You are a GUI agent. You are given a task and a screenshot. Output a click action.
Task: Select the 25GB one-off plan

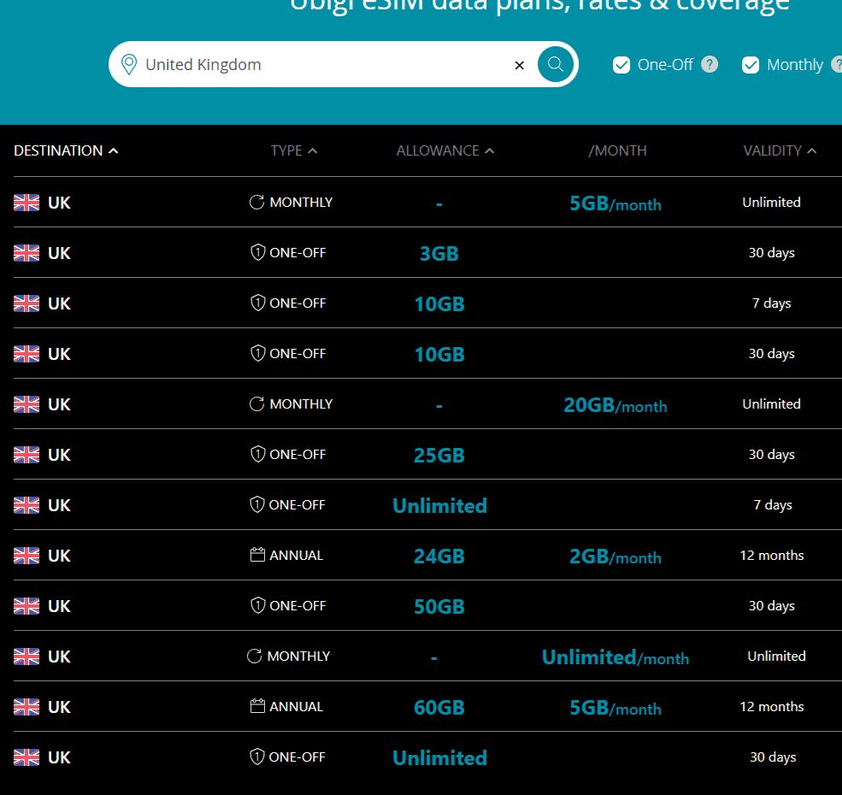[439, 456]
